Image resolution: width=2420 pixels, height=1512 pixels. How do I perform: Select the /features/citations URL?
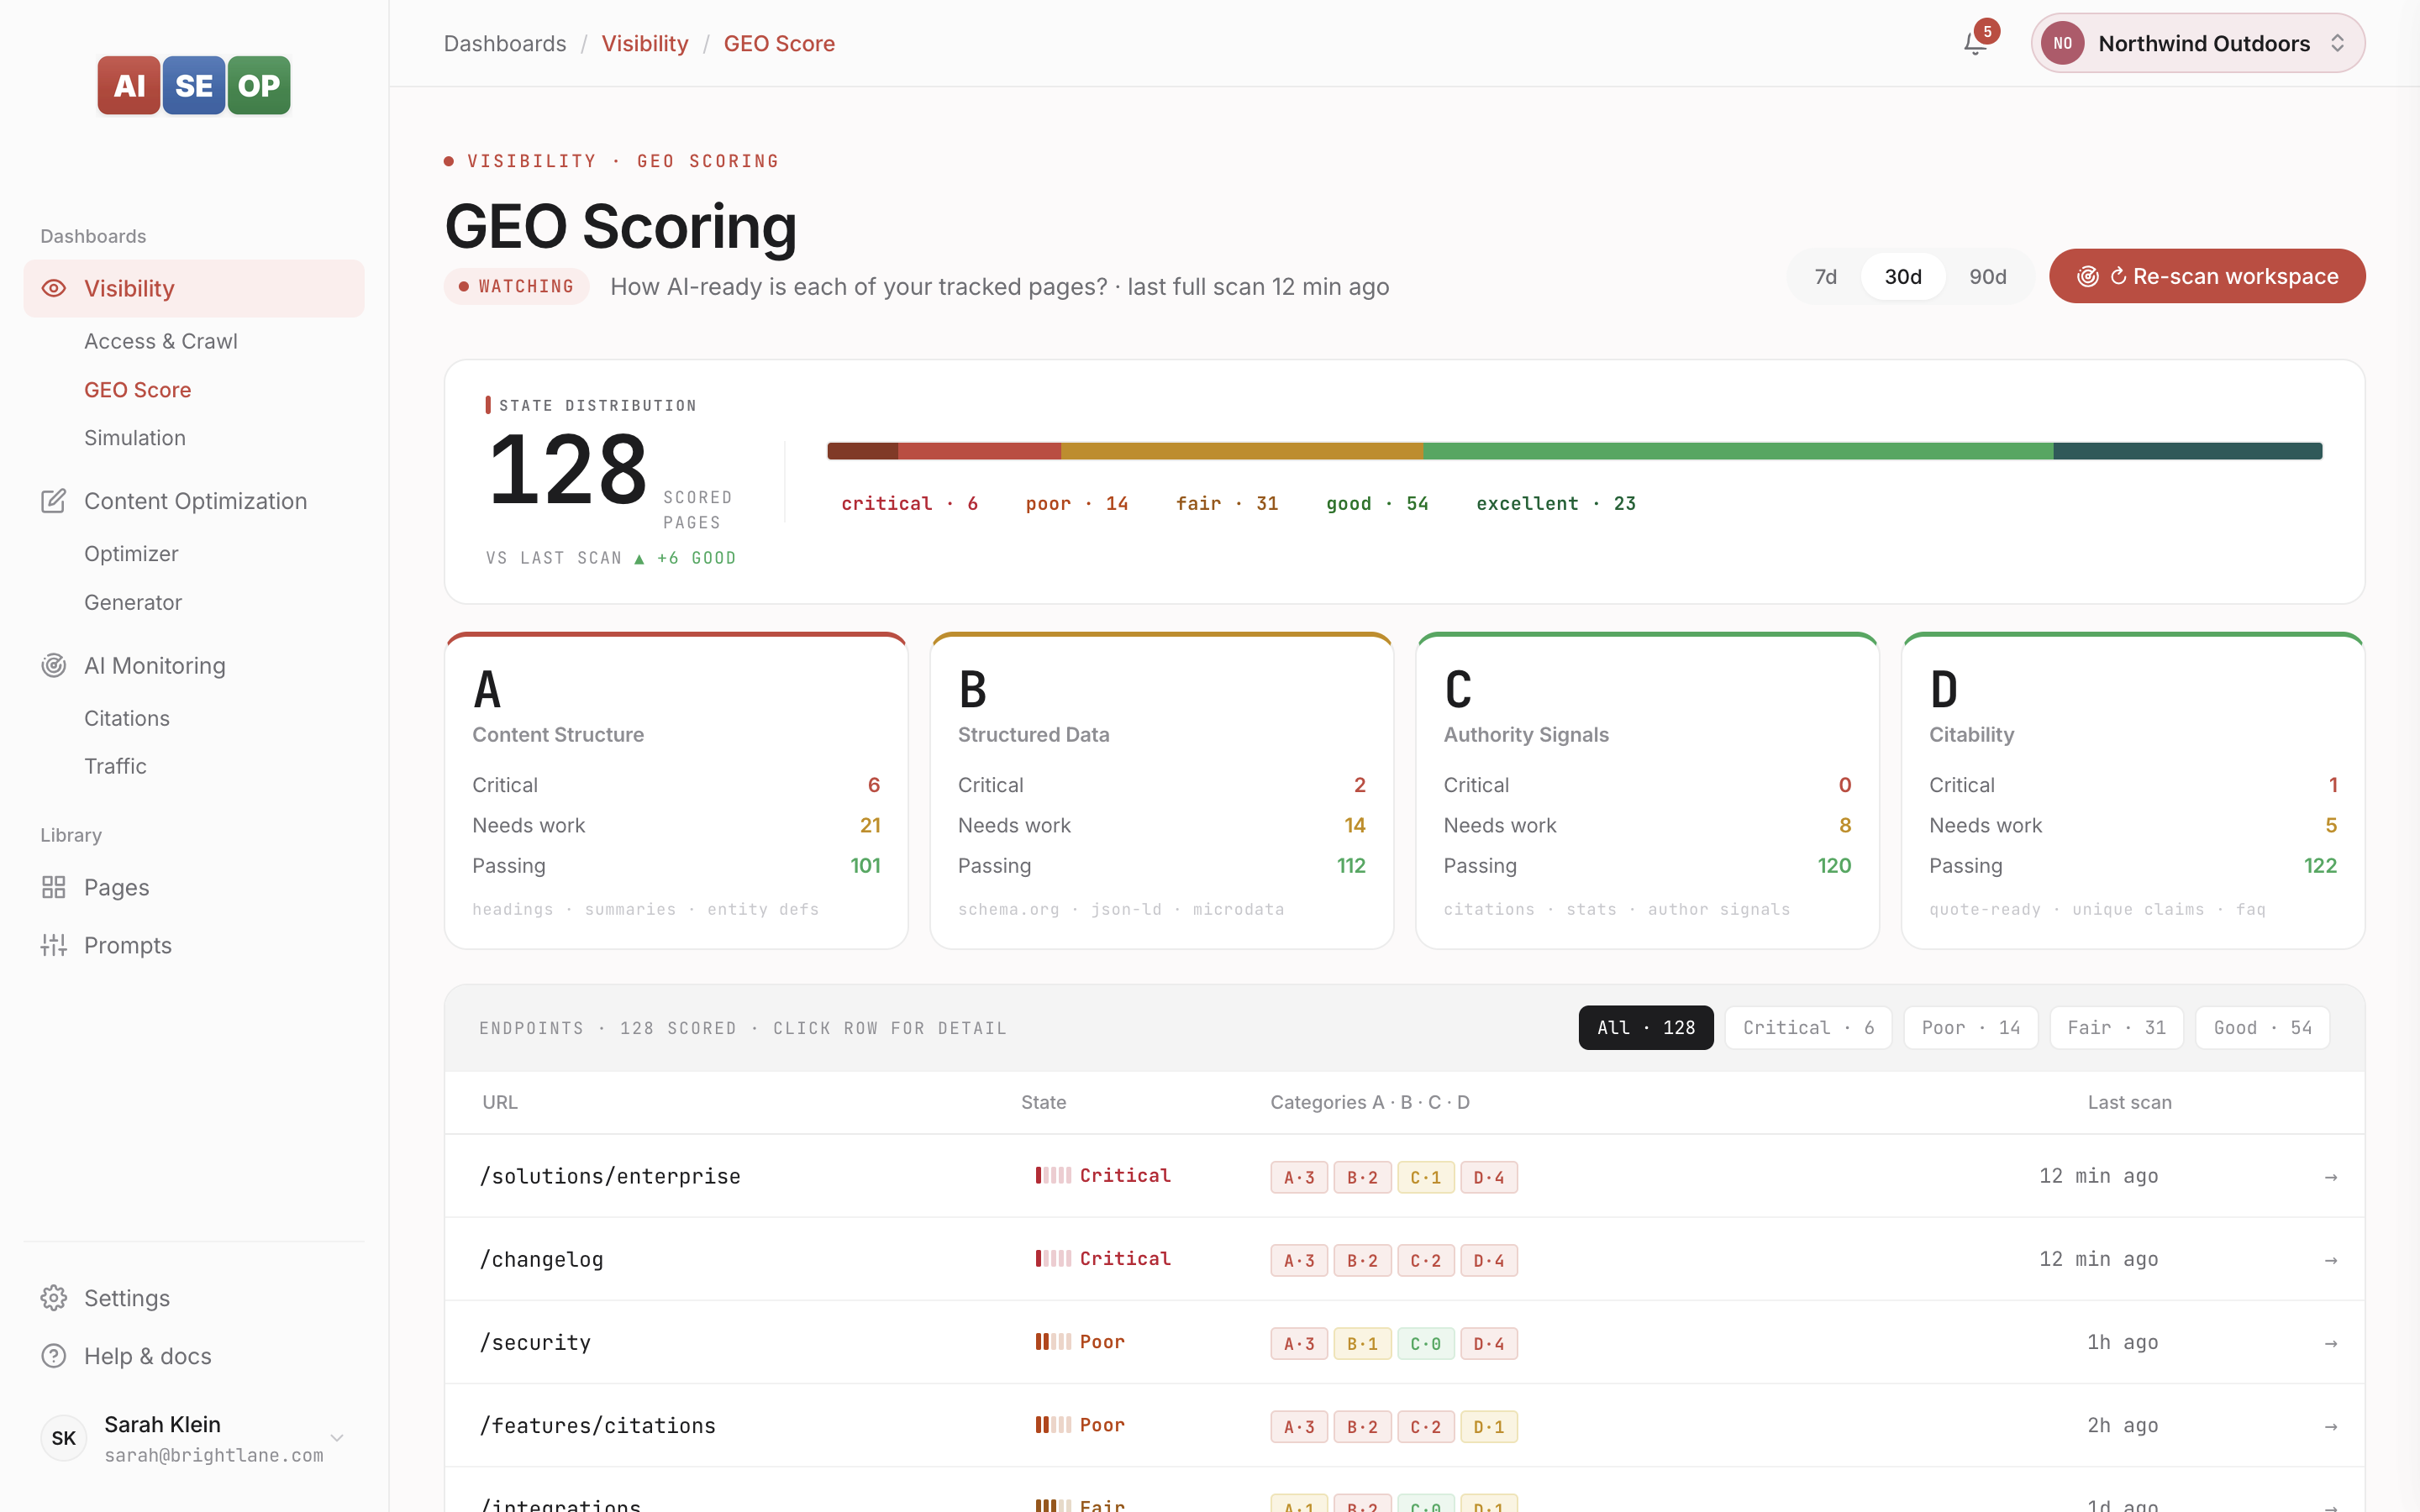(x=597, y=1425)
